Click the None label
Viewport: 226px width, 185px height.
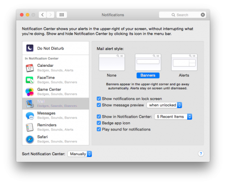(112, 75)
